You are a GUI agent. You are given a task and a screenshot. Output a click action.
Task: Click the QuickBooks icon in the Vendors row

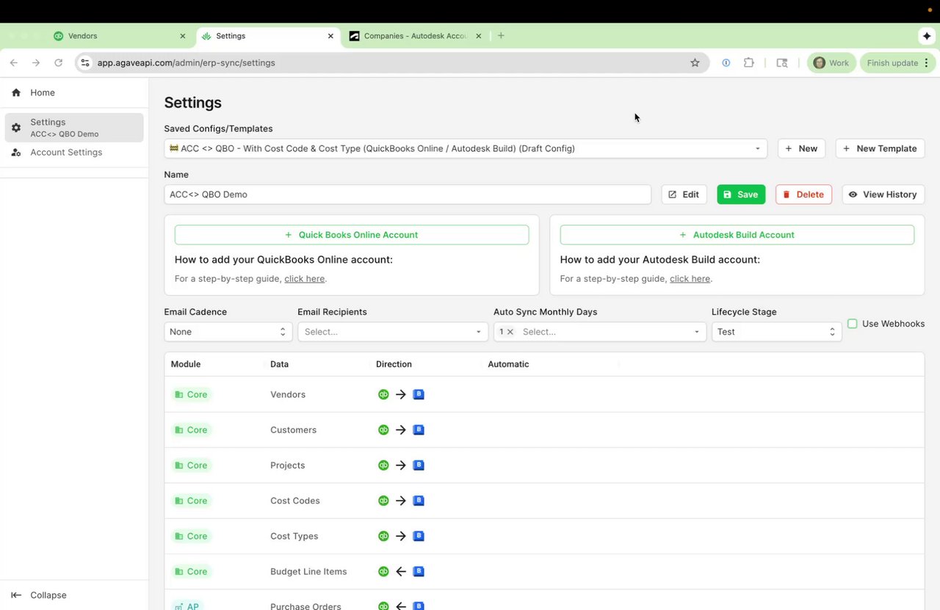tap(383, 394)
